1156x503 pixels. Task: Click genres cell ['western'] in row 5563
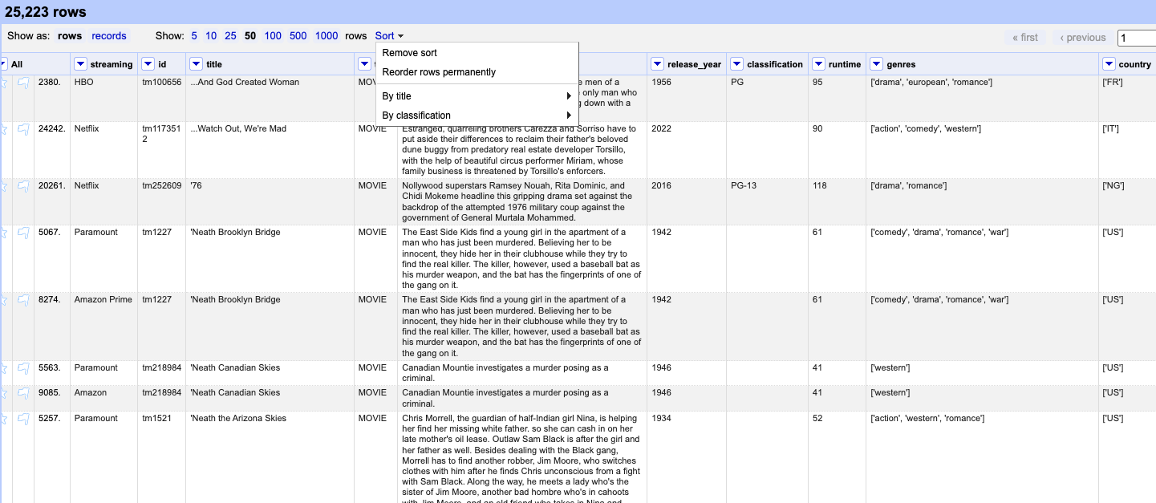[x=890, y=367]
